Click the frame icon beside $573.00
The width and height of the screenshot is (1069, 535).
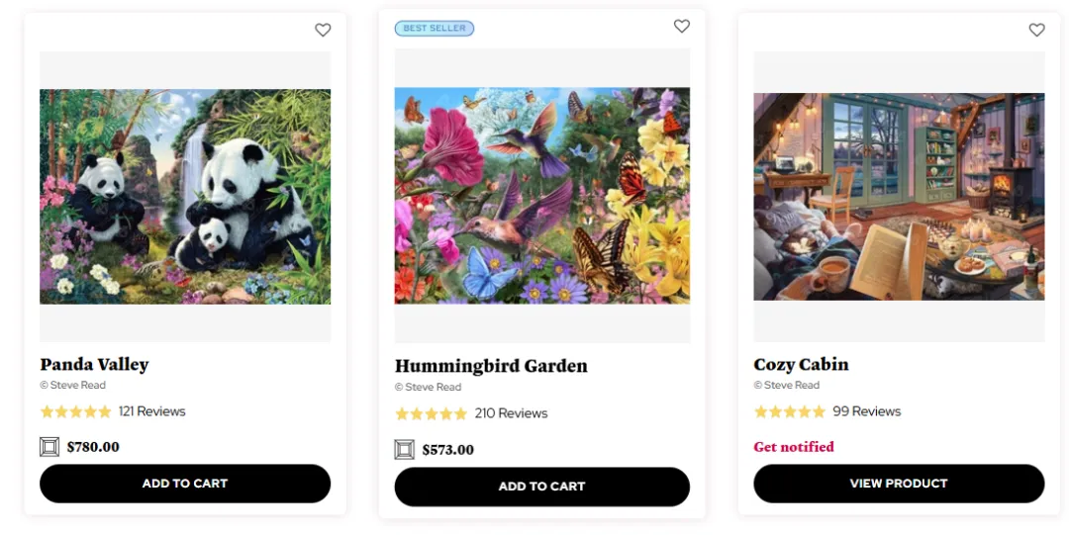404,450
